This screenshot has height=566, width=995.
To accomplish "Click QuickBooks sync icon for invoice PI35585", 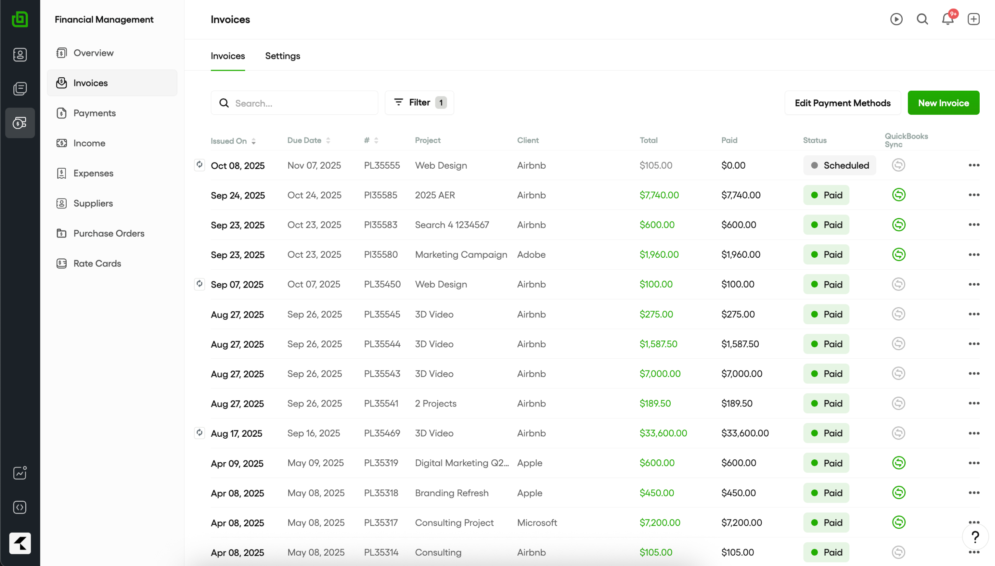I will [x=898, y=195].
